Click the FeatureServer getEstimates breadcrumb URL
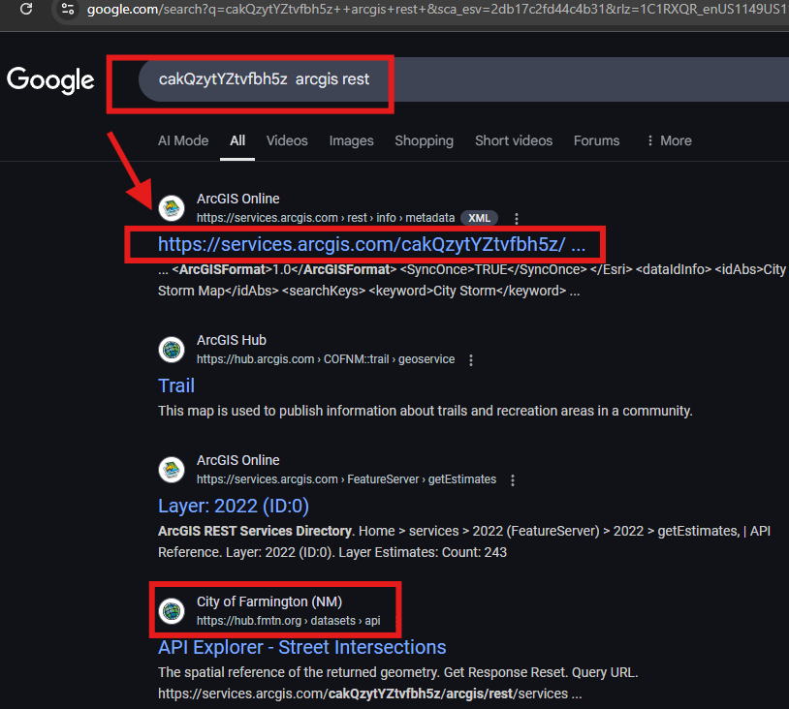 pos(346,479)
